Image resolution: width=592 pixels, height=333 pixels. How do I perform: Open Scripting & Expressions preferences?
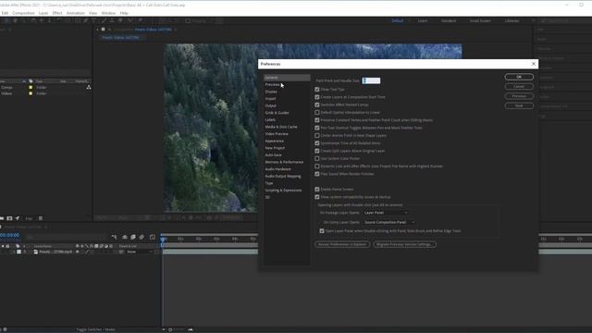[283, 191]
